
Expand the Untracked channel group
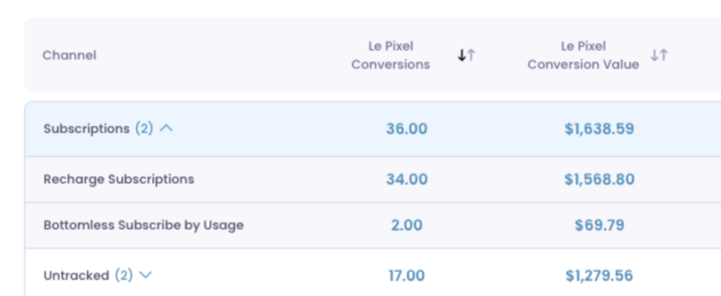coord(145,276)
